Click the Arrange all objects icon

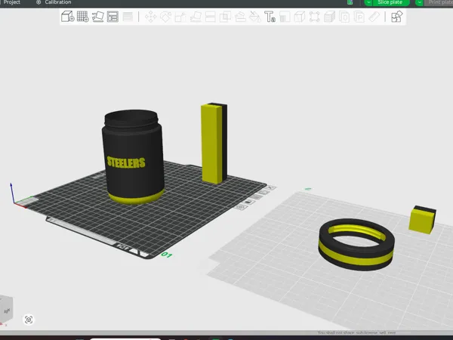[112, 17]
